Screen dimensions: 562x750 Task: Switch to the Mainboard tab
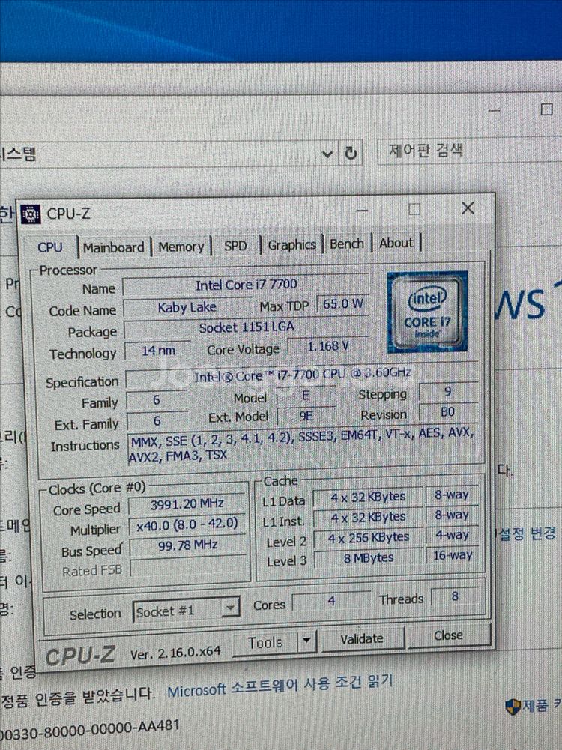(x=114, y=247)
